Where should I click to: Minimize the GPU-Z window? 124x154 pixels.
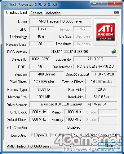point(95,3)
